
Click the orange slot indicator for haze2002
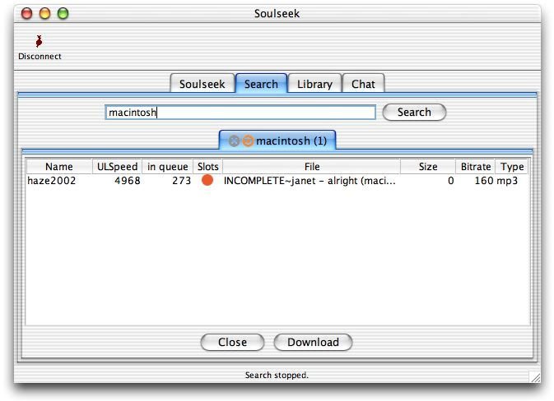[x=207, y=180]
